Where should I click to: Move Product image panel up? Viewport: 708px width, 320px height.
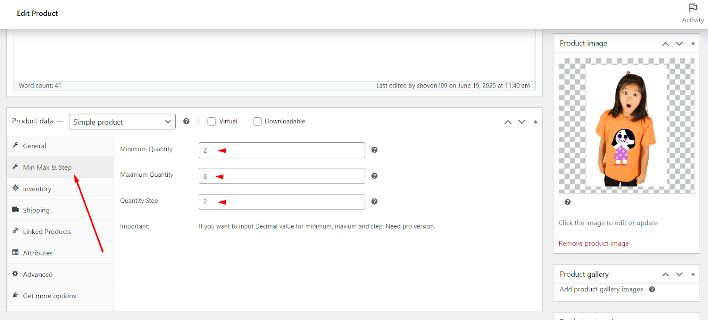click(666, 44)
